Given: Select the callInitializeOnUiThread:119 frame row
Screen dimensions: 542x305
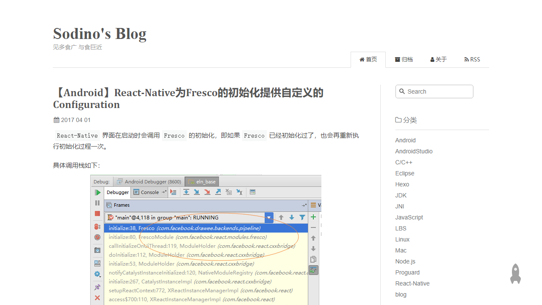Looking at the screenshot, I should point(206,246).
